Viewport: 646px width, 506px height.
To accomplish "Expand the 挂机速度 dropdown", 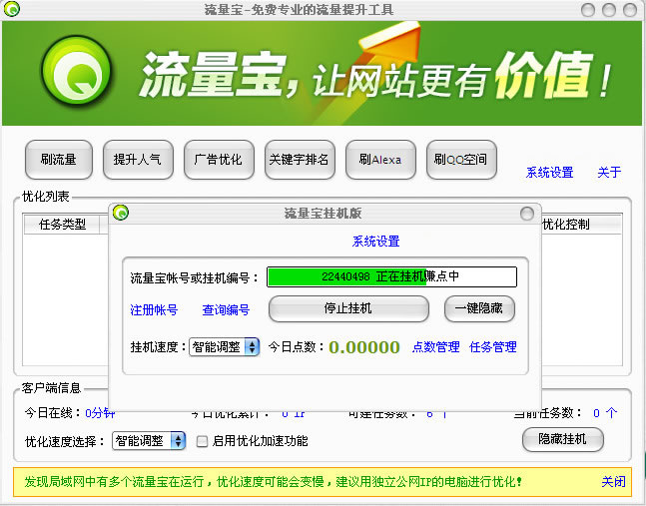I will [252, 346].
